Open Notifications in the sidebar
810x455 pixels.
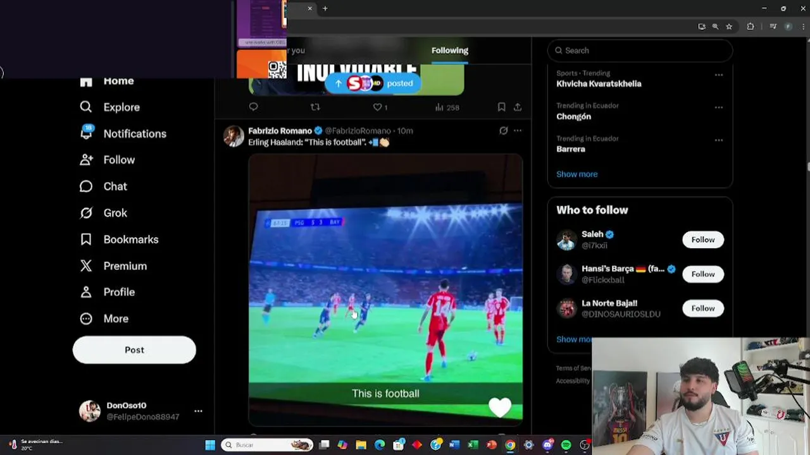(x=123, y=133)
